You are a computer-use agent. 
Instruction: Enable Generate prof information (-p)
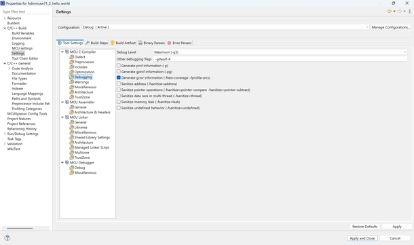119,65
